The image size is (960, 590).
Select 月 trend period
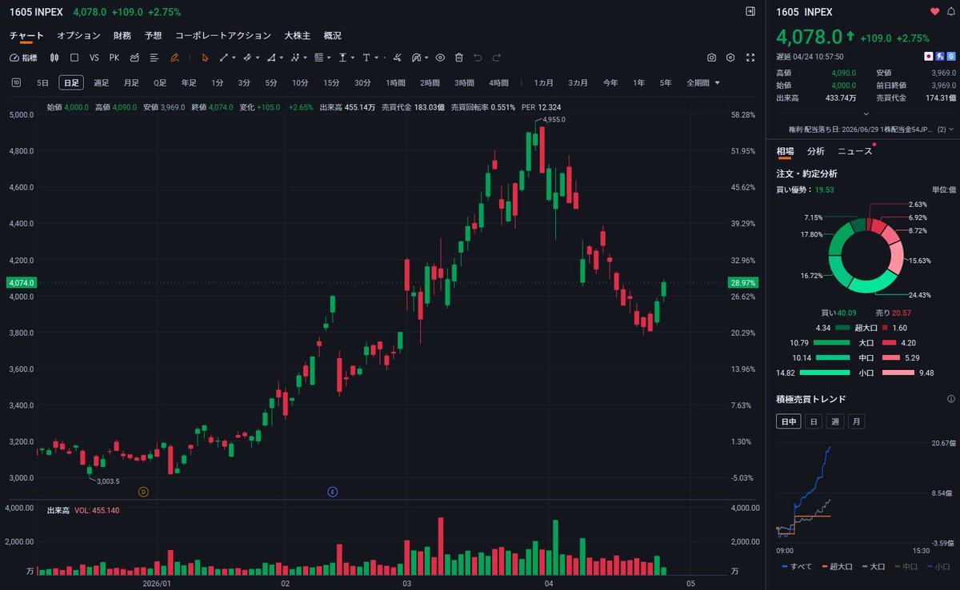click(x=856, y=421)
